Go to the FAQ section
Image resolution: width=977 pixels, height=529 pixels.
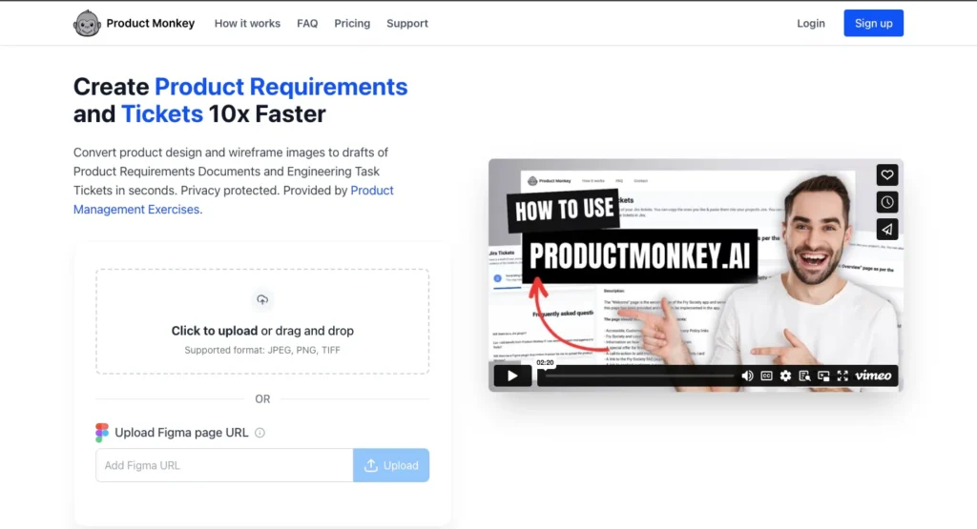tap(307, 23)
